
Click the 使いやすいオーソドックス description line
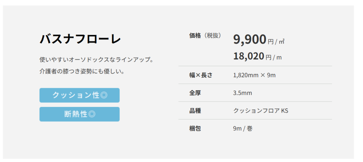96,60
